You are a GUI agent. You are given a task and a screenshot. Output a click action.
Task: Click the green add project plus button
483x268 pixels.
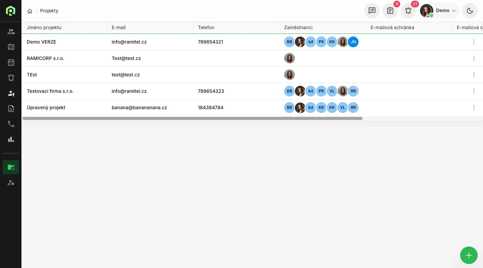(x=469, y=255)
